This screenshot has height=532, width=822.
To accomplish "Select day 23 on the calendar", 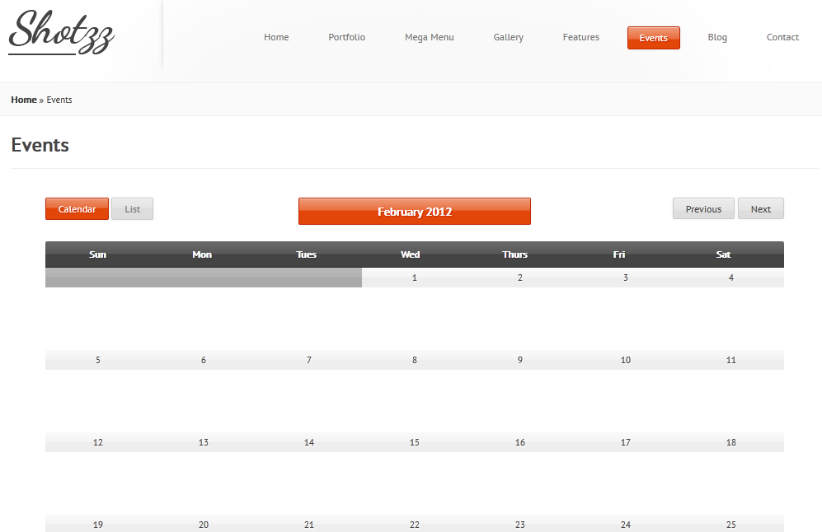I will 520,524.
